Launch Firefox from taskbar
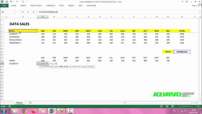This screenshot has height=114, width=202. [34, 111]
